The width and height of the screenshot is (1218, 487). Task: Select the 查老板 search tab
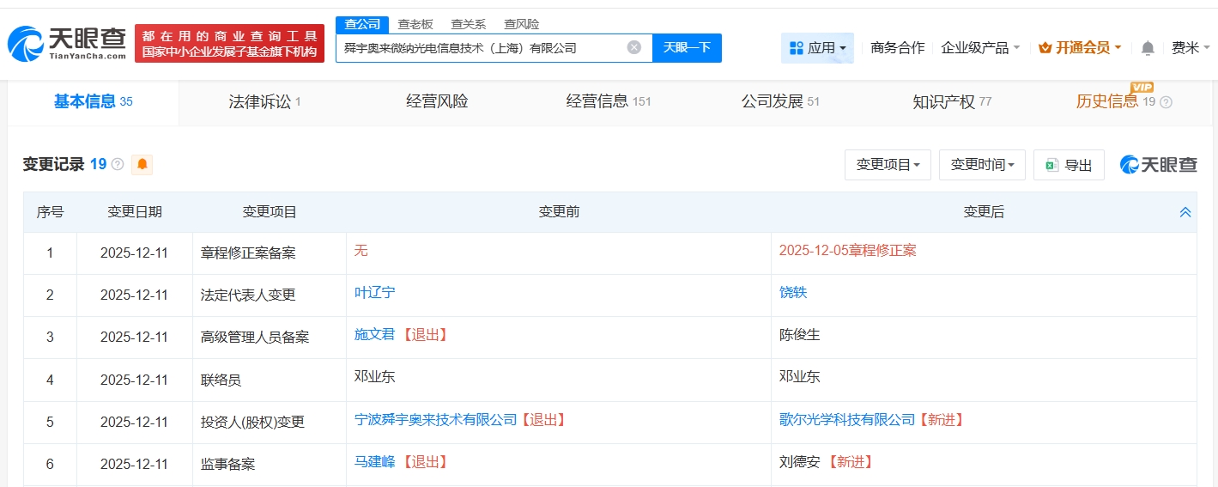[x=415, y=24]
